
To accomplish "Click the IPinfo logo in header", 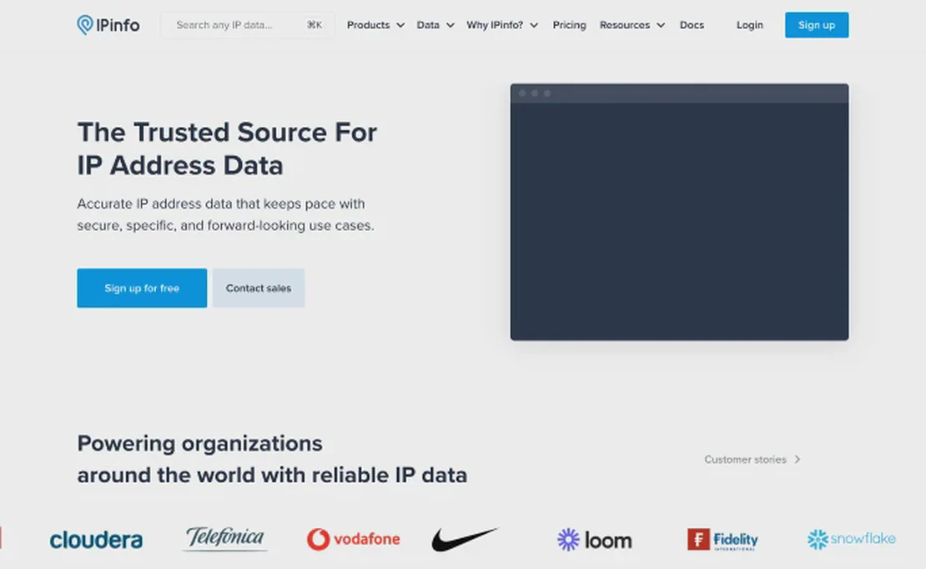I will pos(108,25).
